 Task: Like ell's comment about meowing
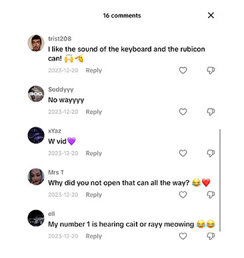183,236
